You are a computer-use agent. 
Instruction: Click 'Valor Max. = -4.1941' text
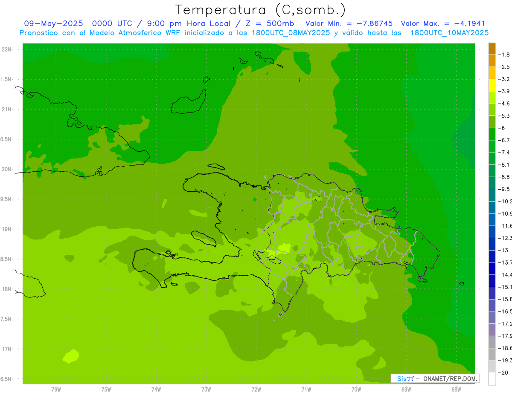pos(443,23)
